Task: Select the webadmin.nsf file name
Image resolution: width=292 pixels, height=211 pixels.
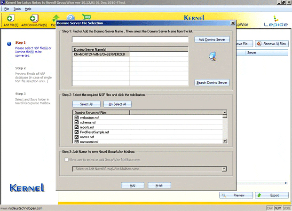Action: pos(89,117)
